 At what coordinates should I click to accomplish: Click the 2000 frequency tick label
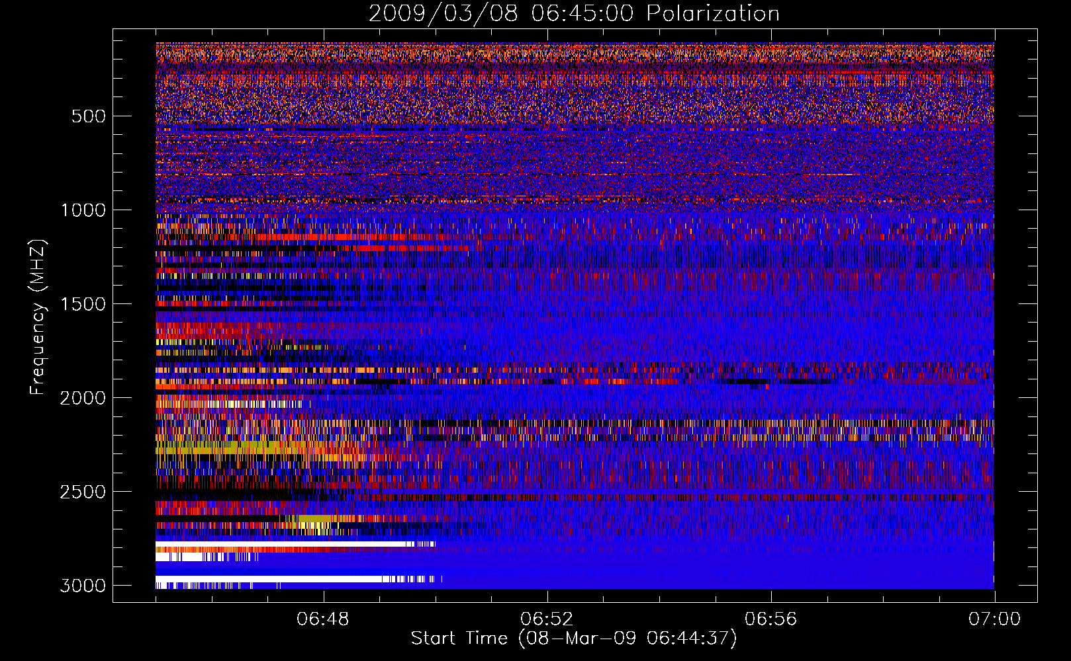point(83,398)
